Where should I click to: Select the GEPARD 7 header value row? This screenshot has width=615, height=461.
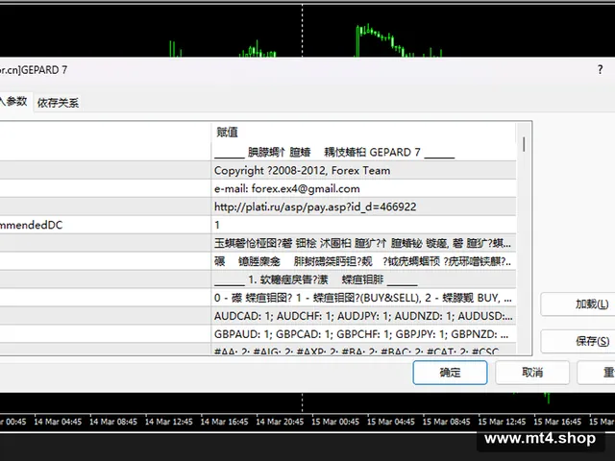point(363,152)
